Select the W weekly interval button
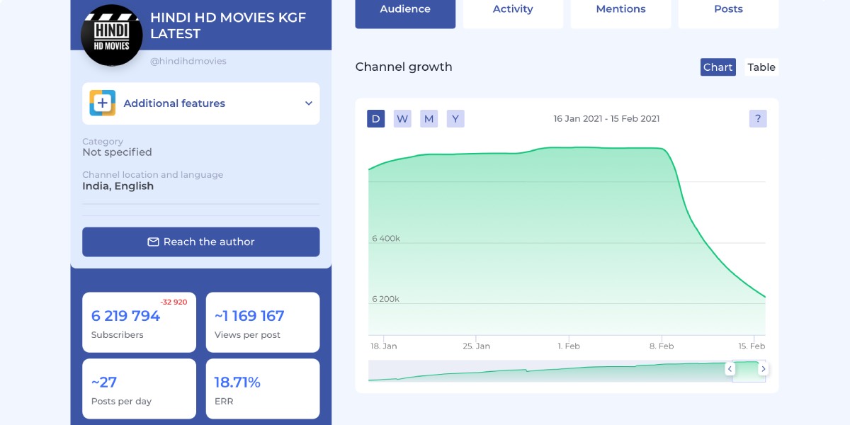The height and width of the screenshot is (425, 850). pos(402,119)
